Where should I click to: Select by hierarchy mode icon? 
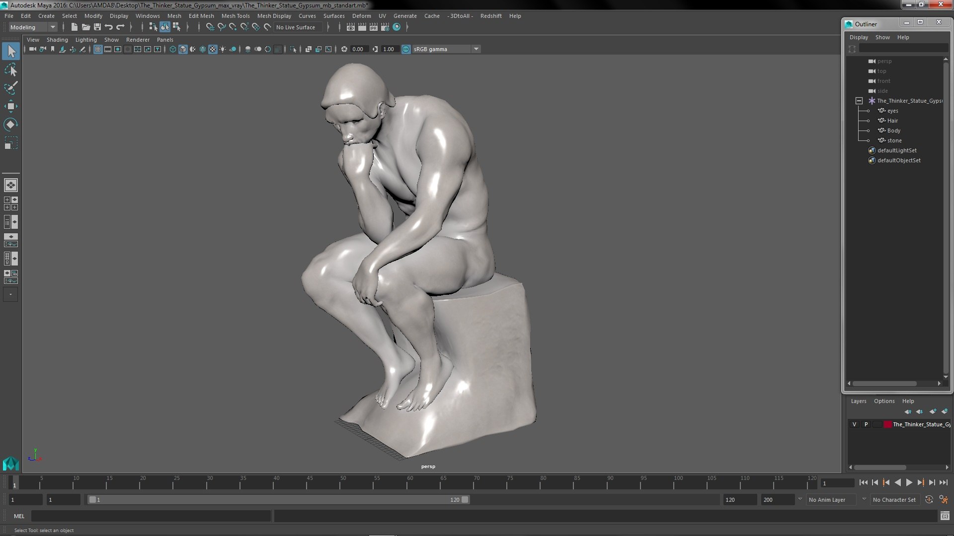[153, 27]
